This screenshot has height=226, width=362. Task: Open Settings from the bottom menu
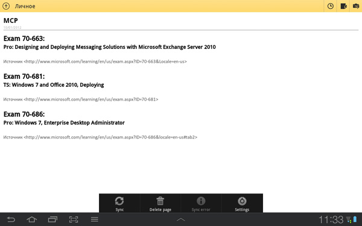point(242,204)
